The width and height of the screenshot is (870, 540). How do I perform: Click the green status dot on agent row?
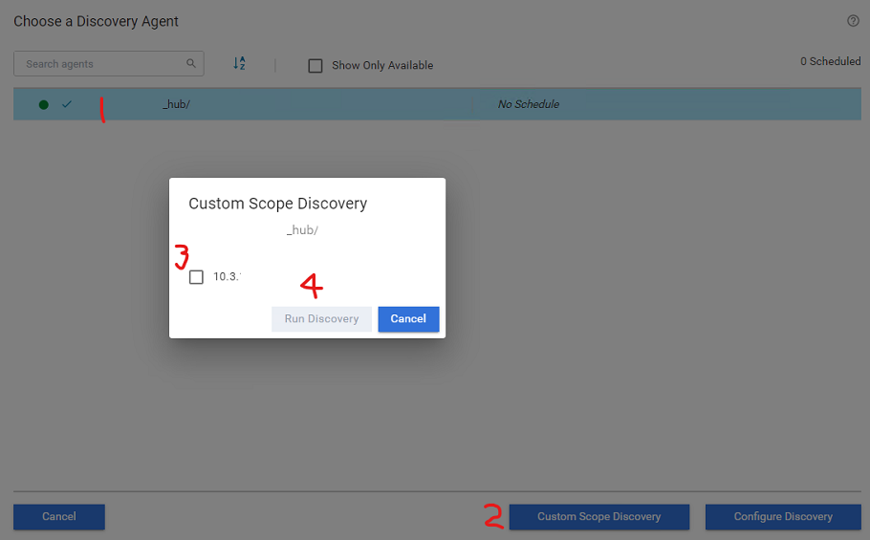(x=43, y=104)
